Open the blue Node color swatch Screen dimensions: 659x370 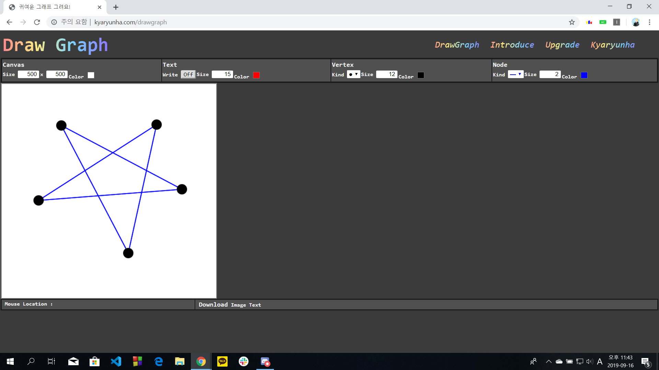click(584, 75)
